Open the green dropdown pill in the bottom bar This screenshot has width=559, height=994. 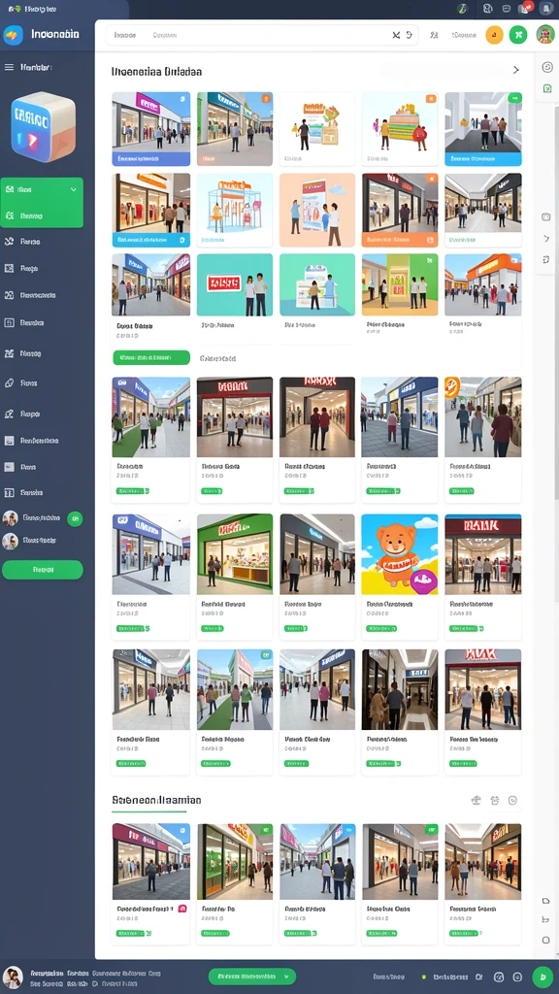click(x=252, y=977)
